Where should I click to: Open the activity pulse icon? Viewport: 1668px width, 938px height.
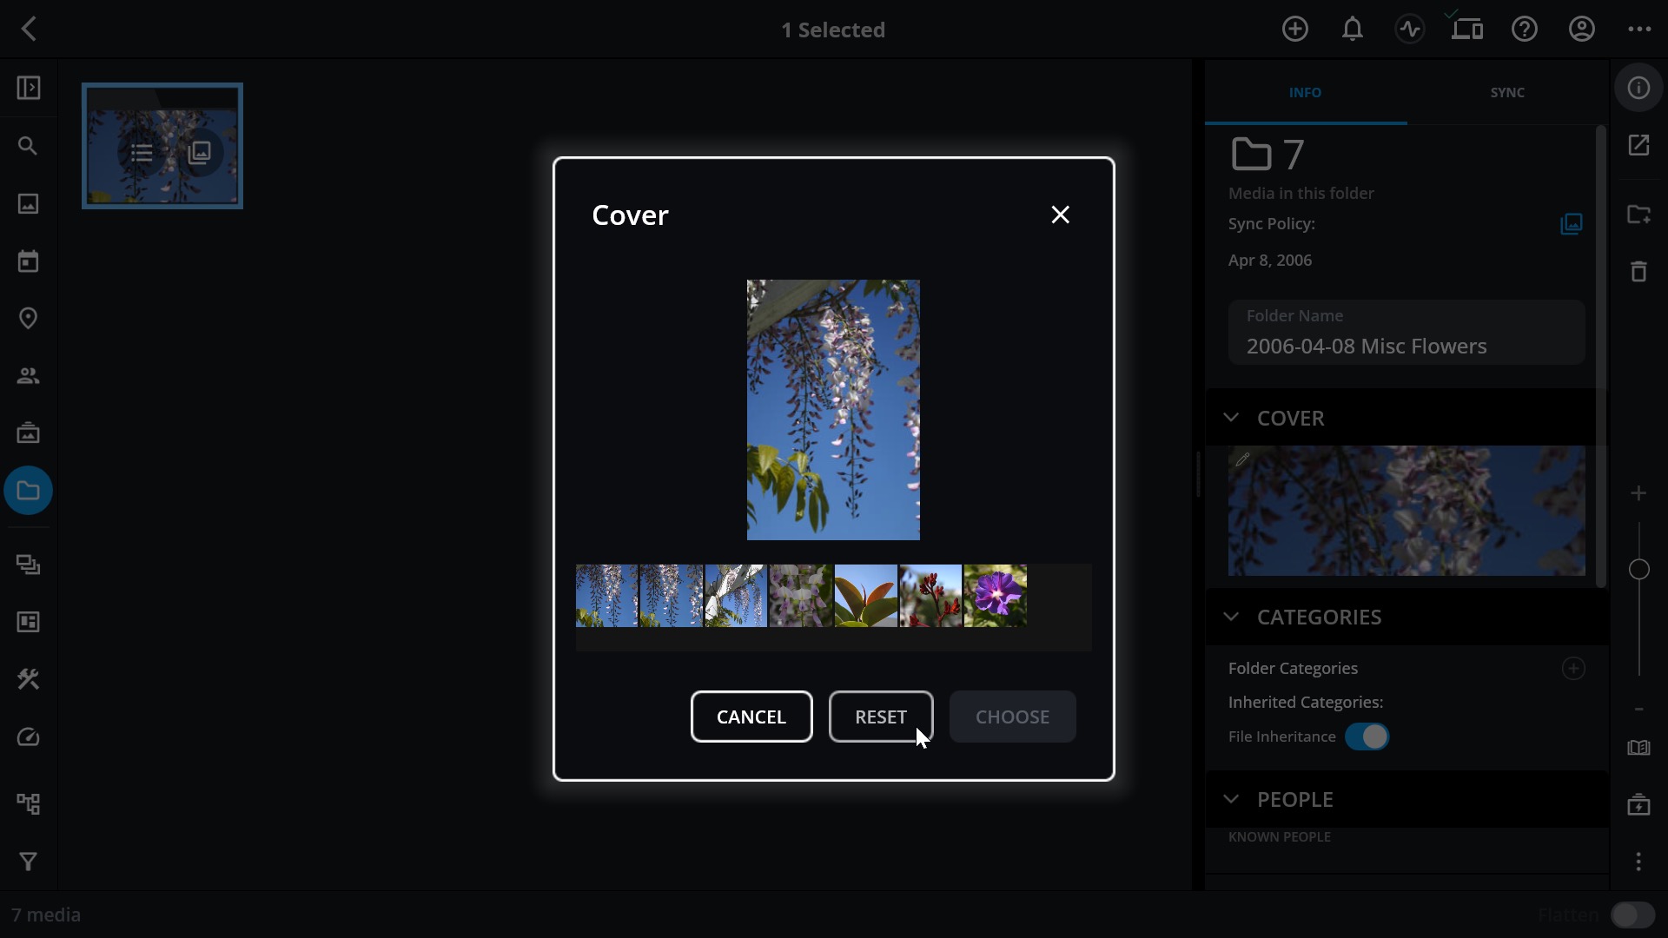point(1409,30)
